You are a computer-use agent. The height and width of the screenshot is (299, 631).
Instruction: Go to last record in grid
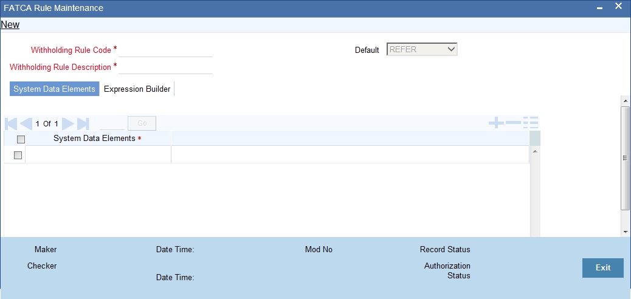83,123
